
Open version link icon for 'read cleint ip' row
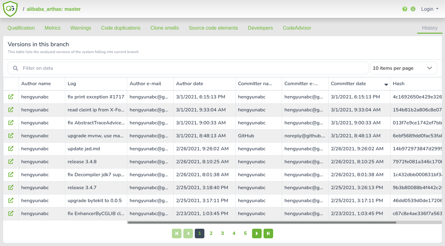11,110
